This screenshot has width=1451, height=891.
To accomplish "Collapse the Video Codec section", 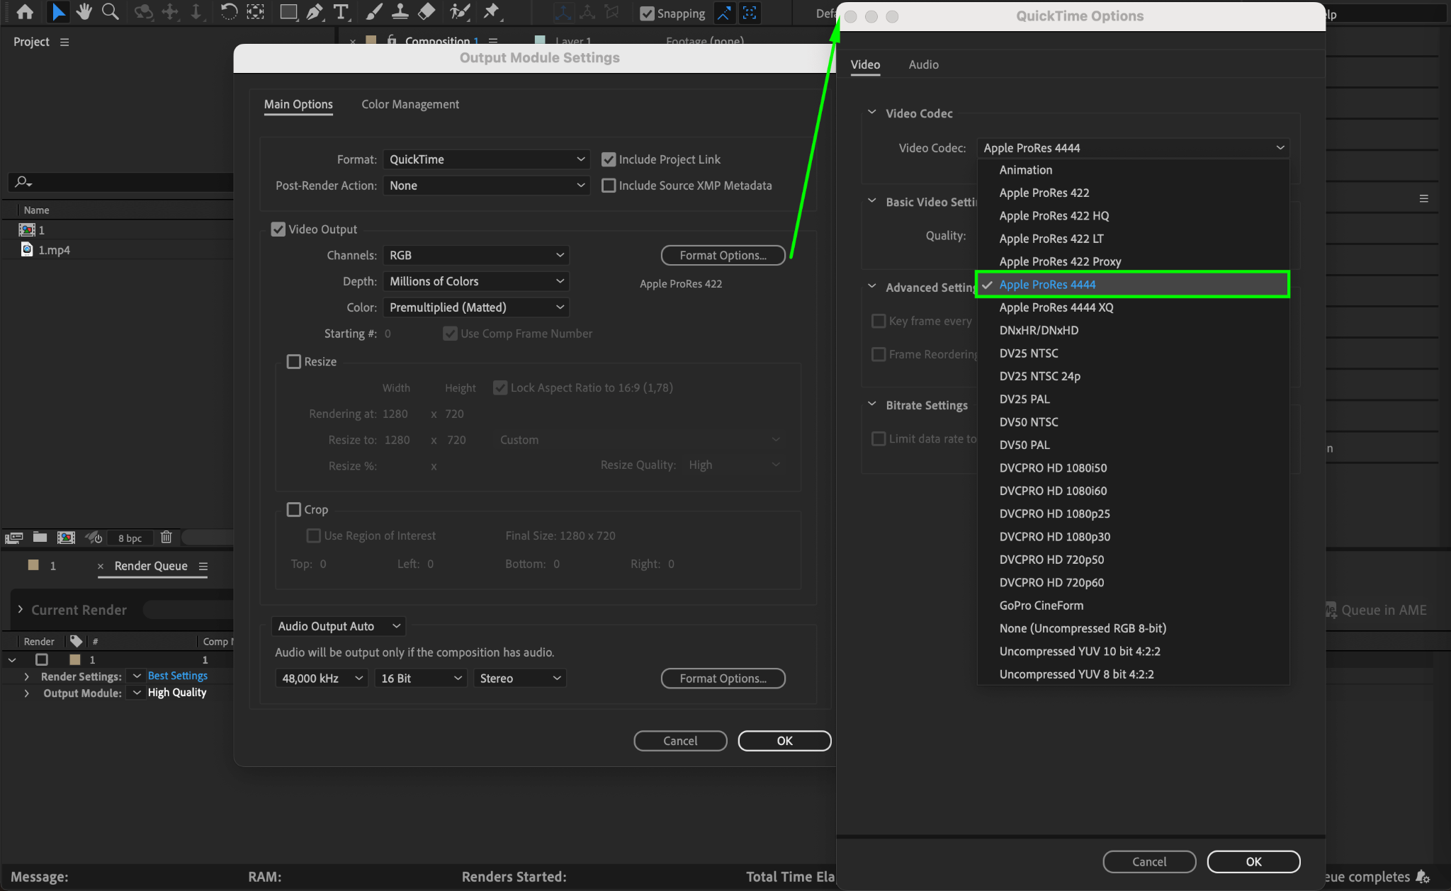I will pos(872,113).
